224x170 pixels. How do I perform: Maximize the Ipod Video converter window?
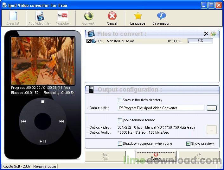(211, 5)
